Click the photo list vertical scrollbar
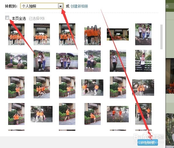 click(x=161, y=37)
